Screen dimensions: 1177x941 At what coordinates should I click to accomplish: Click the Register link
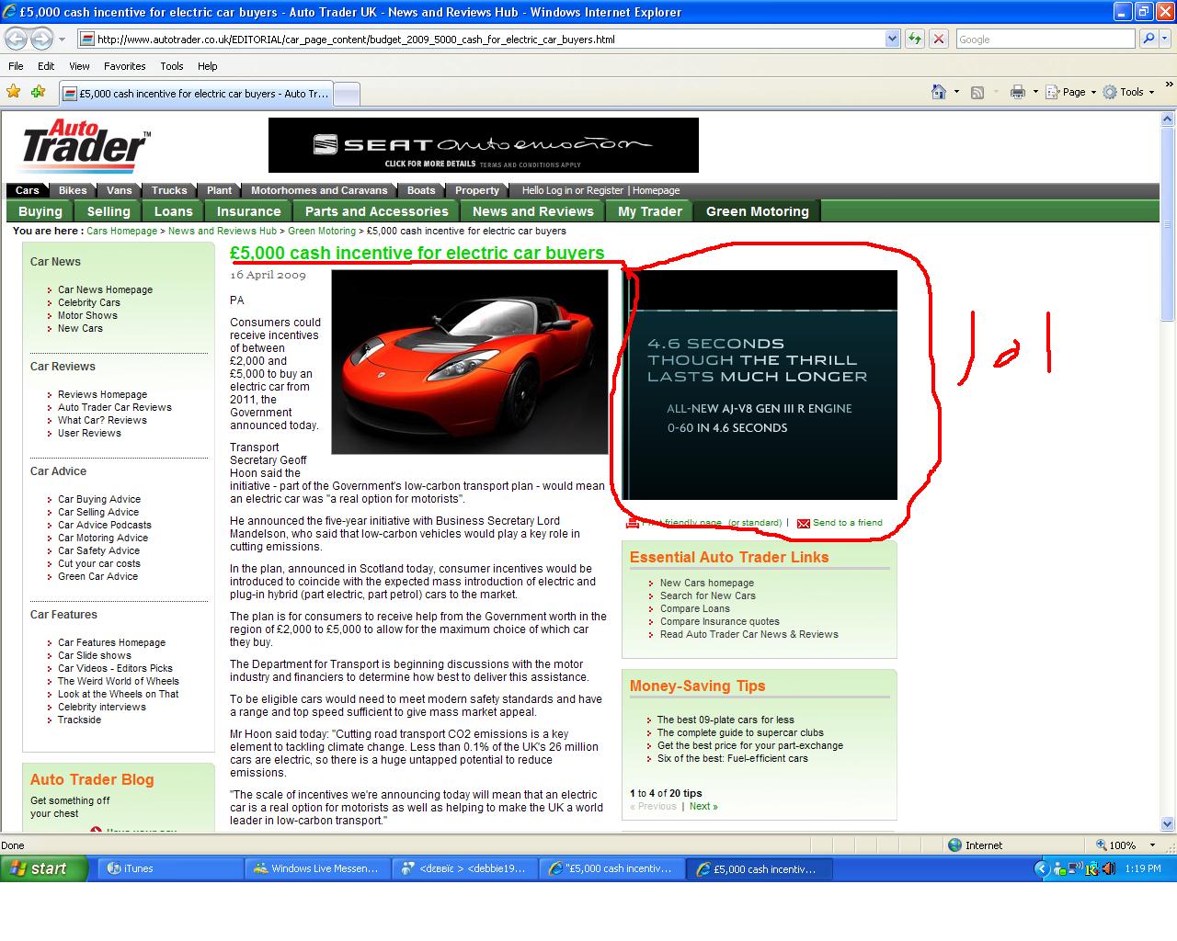click(x=605, y=190)
